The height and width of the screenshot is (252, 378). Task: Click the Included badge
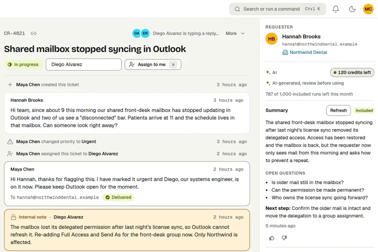point(364,110)
